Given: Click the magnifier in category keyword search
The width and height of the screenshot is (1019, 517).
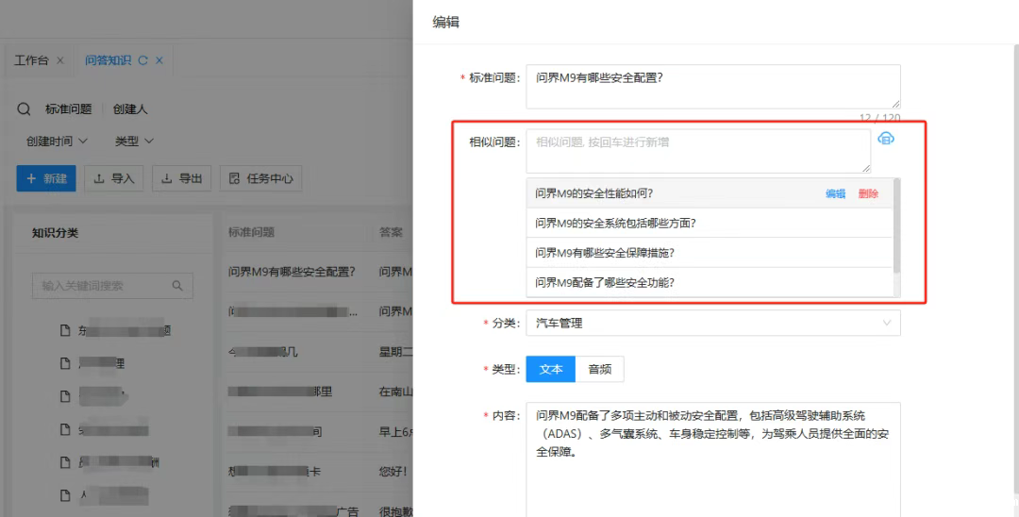Looking at the screenshot, I should [176, 286].
